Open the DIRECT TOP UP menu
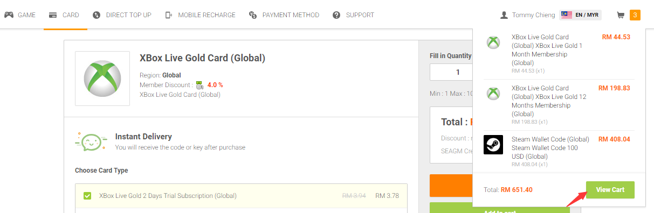654x213 pixels. pyautogui.click(x=122, y=15)
